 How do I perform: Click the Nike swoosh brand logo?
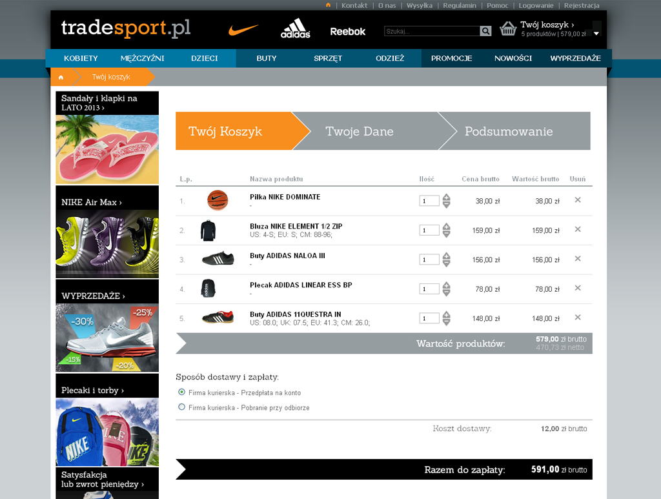(x=243, y=30)
